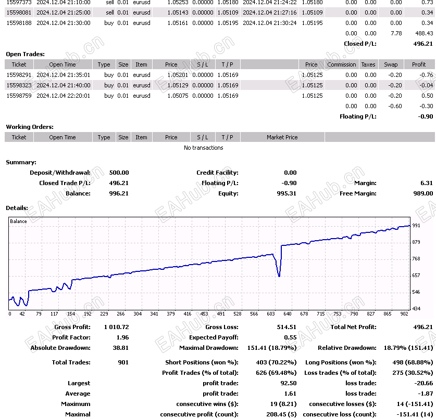Image resolution: width=436 pixels, height=419 pixels.
Task: Click Total Trades value 901
Action: 123,362
